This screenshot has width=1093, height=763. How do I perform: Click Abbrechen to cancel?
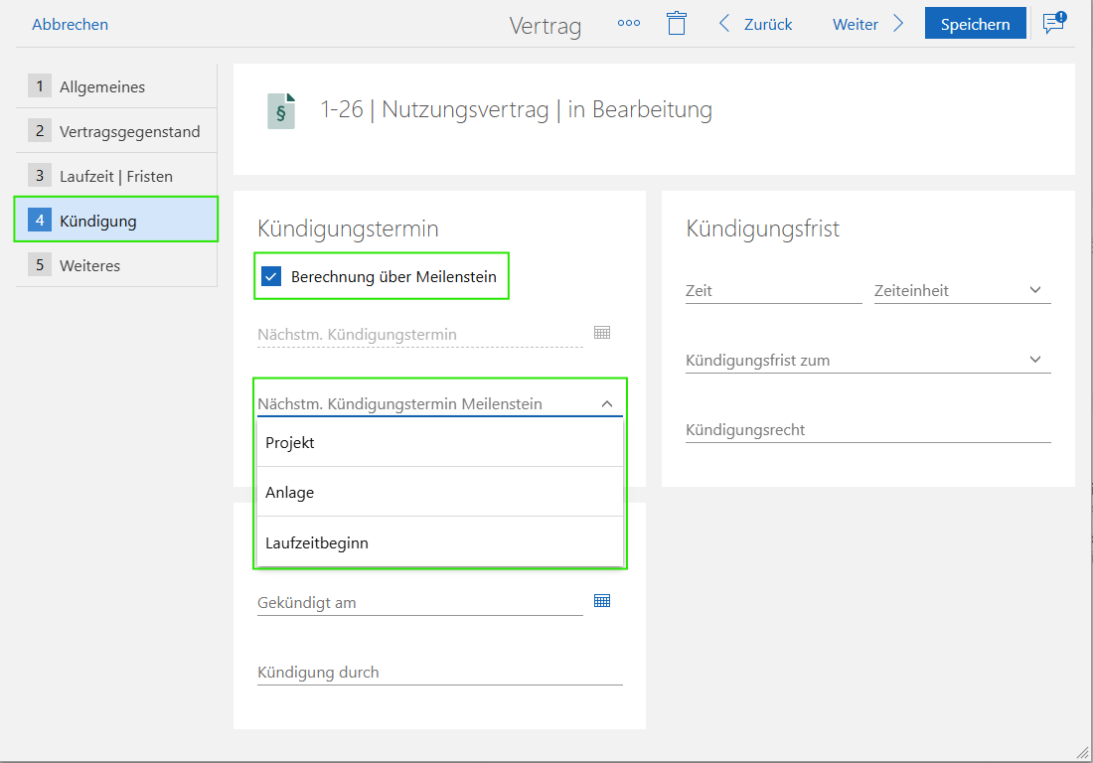click(x=70, y=25)
